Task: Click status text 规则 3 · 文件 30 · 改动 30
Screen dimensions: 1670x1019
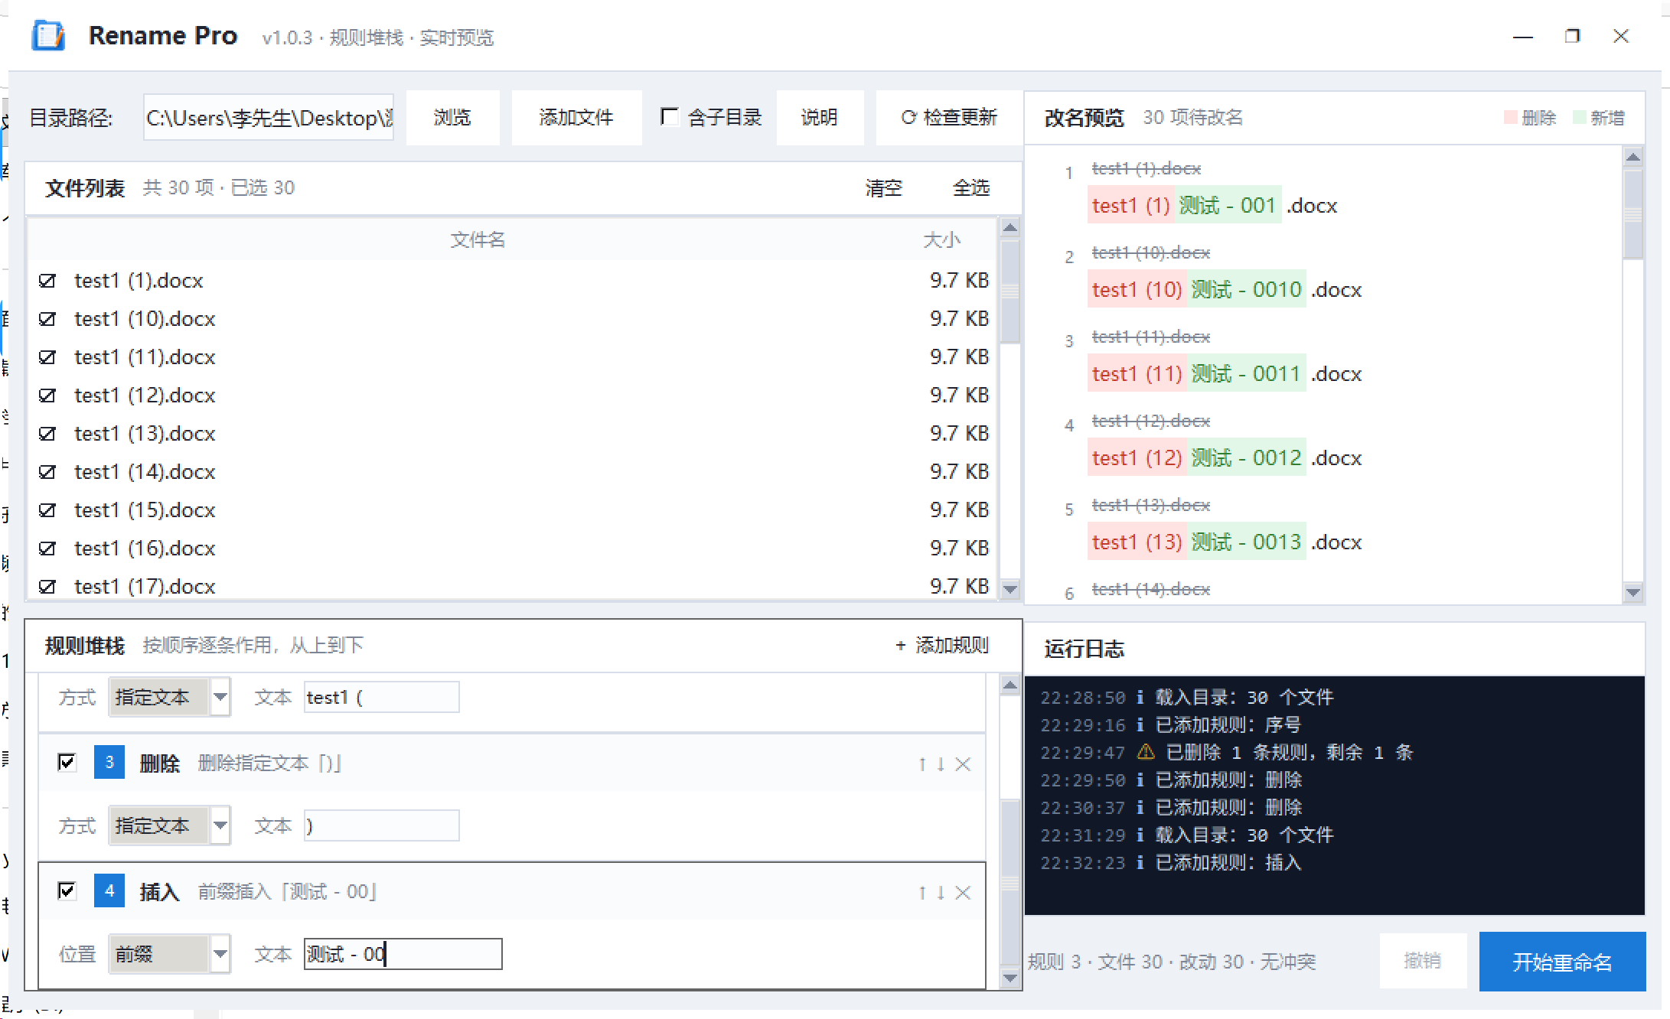Action: [x=1135, y=962]
